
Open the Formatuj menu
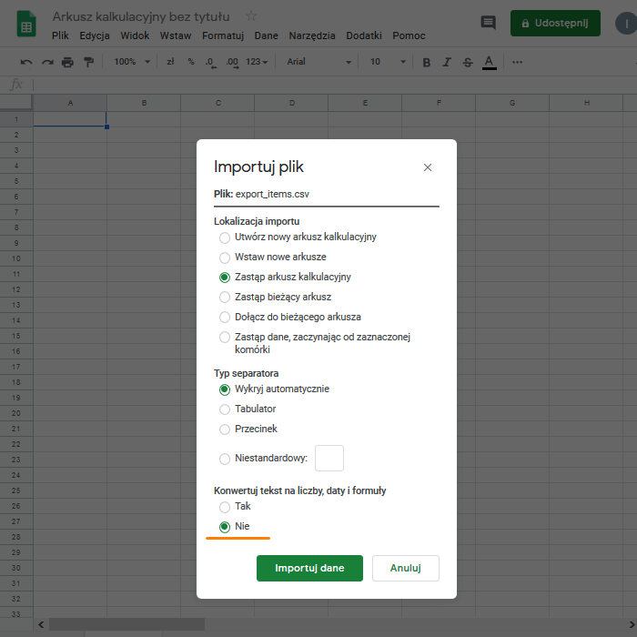point(223,35)
